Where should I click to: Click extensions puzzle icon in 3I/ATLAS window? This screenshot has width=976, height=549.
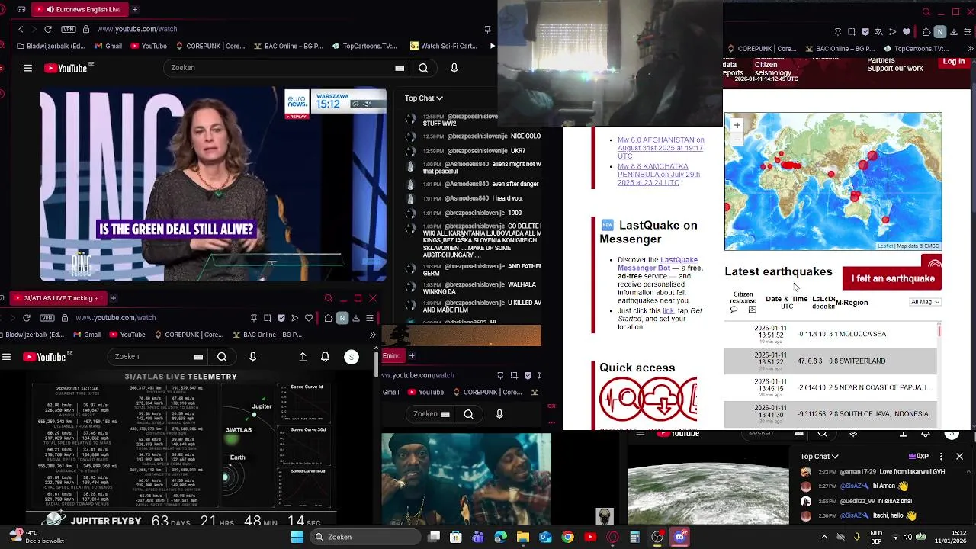coord(328,317)
